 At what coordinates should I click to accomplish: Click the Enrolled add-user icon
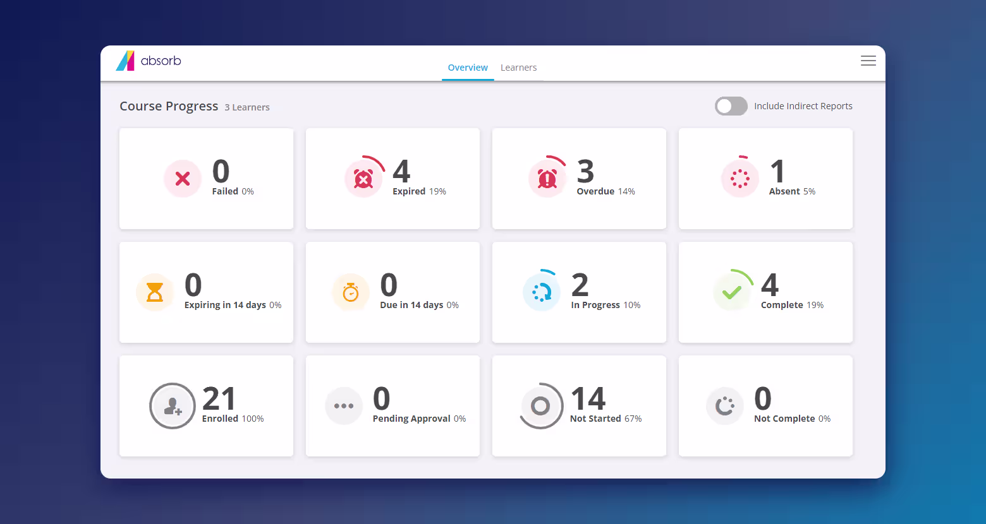pos(173,406)
